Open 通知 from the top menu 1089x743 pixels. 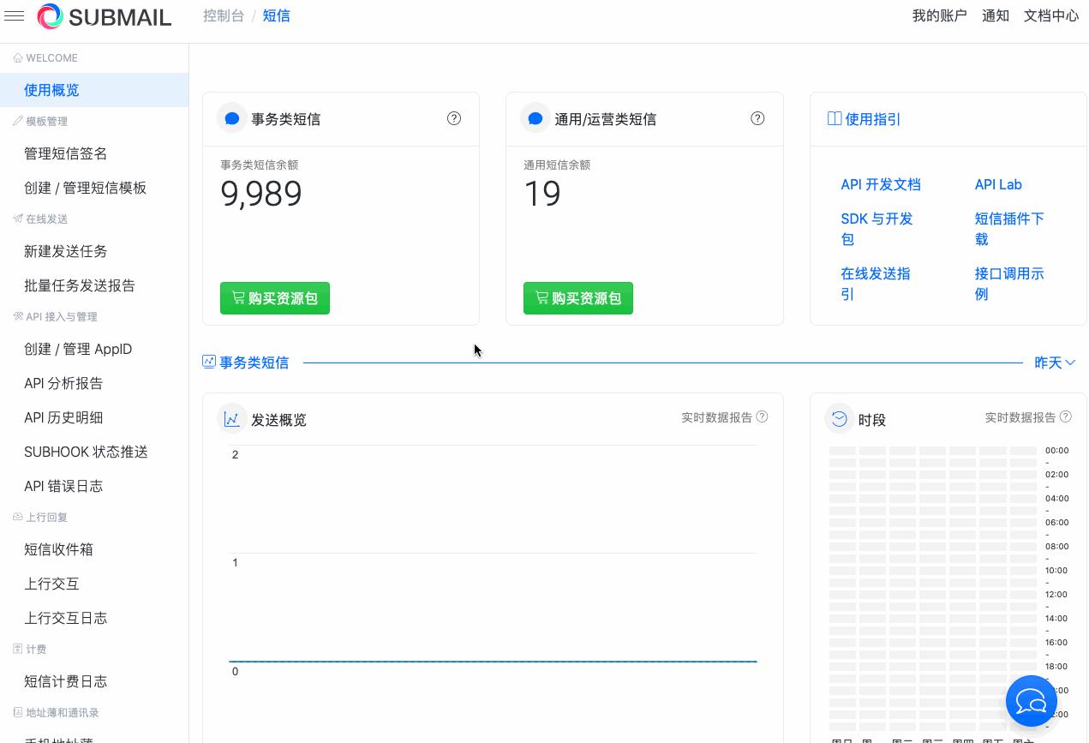click(x=996, y=15)
